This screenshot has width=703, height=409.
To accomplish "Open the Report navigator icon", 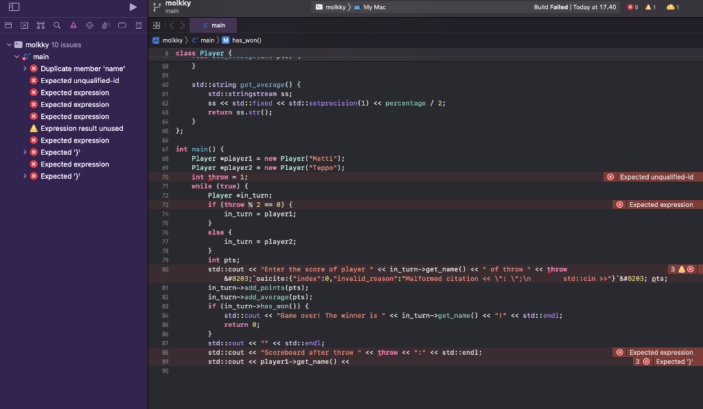I will click(138, 25).
